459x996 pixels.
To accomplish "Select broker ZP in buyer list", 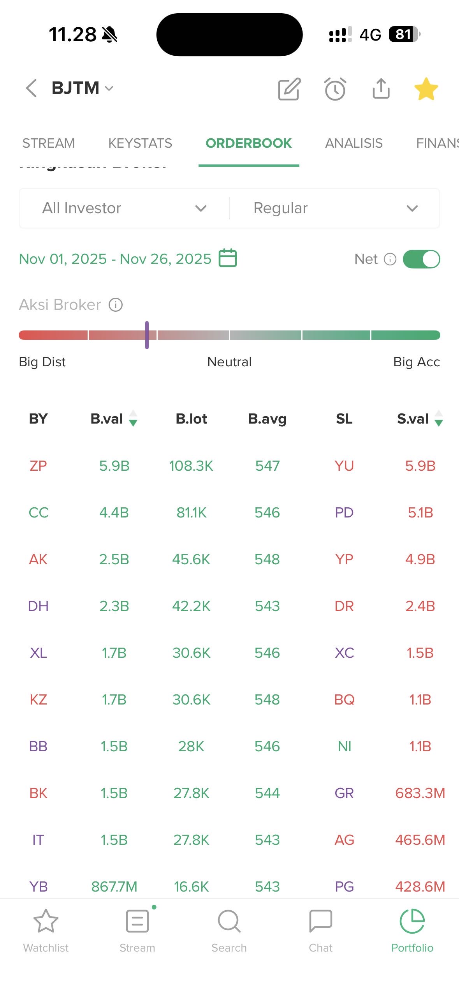I will (x=38, y=466).
